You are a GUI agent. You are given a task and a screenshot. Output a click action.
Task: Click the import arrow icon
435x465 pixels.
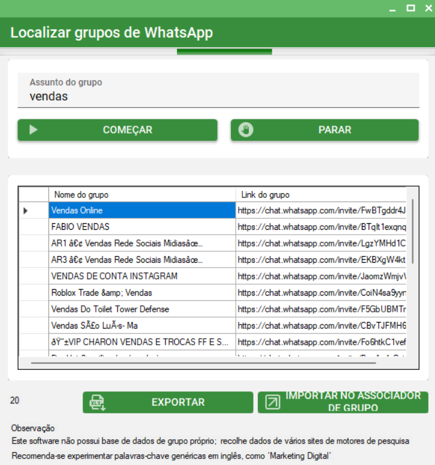273,403
